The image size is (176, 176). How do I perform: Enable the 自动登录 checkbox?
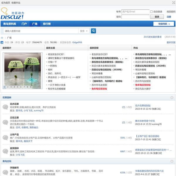tap(151, 12)
